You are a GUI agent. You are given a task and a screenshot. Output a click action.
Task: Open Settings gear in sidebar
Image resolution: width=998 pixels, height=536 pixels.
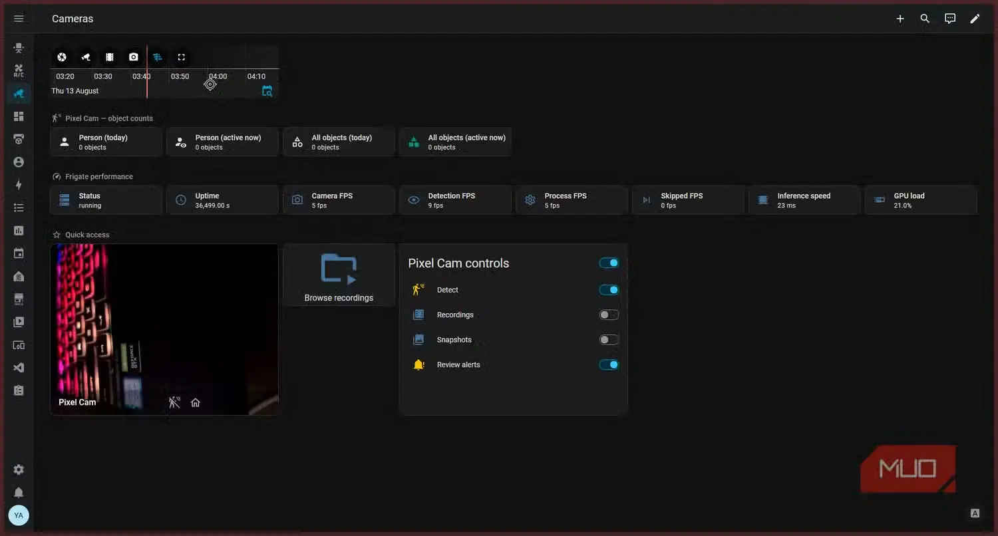[19, 469]
